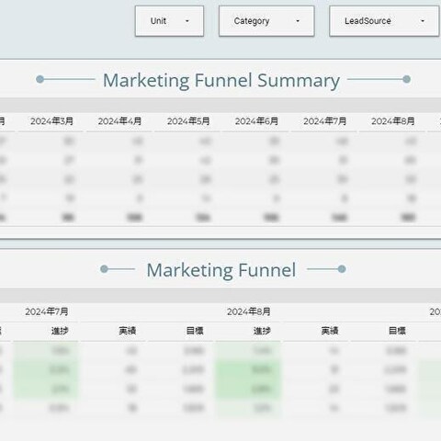The height and width of the screenshot is (441, 441).
Task: Click the 進捗 header under 2024年7月
Action: [x=60, y=331]
